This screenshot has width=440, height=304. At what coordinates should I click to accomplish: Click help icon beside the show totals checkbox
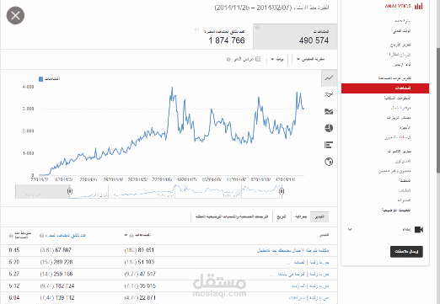[228, 59]
